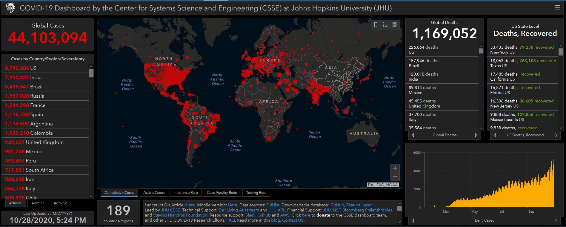566x227 pixels.
Task: Go to previous US Deaths, Recovered panel
Action: point(495,135)
